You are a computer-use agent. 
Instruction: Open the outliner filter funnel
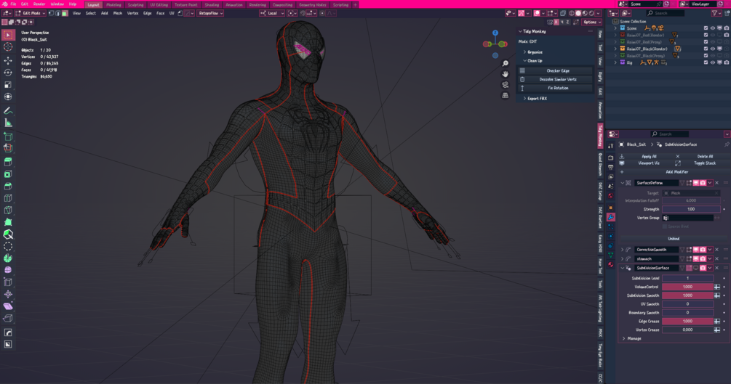(x=716, y=13)
